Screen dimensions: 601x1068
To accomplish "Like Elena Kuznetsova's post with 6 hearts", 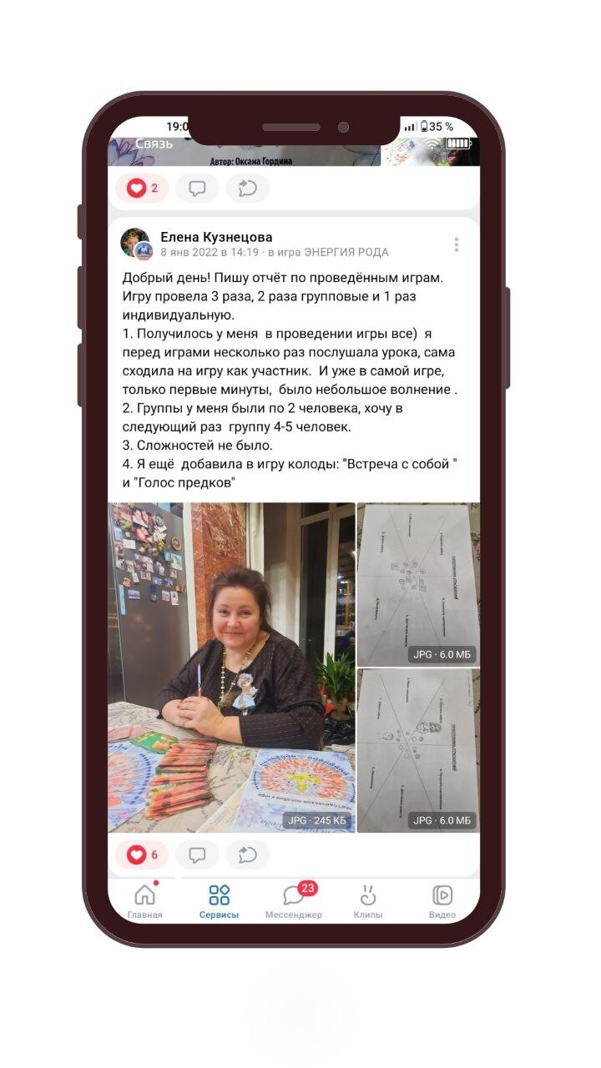I will (x=142, y=854).
